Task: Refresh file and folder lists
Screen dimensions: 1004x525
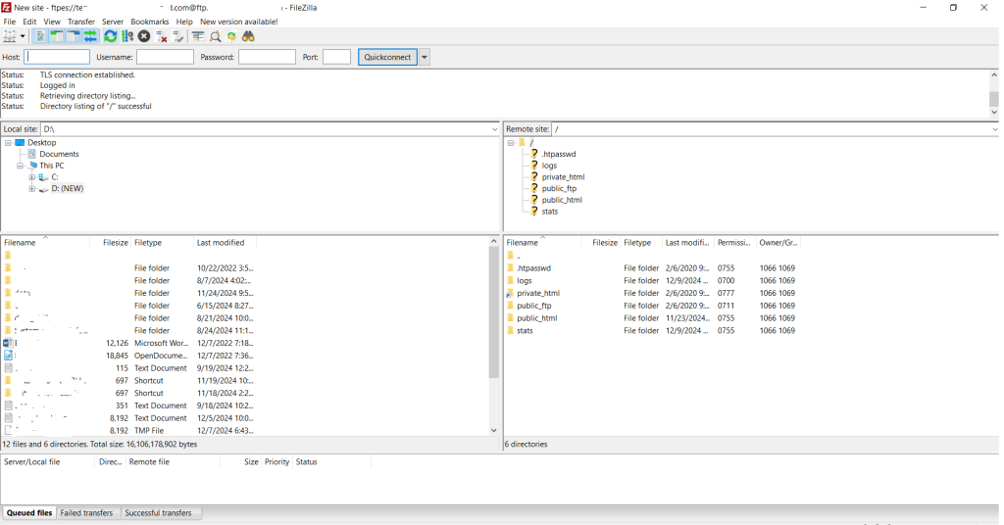Action: [x=110, y=36]
